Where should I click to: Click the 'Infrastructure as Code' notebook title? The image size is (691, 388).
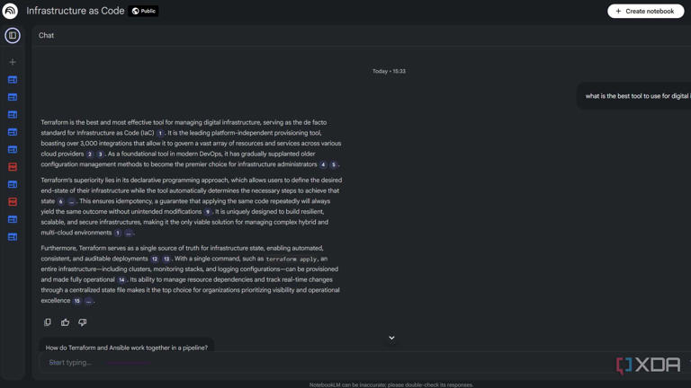click(x=75, y=11)
